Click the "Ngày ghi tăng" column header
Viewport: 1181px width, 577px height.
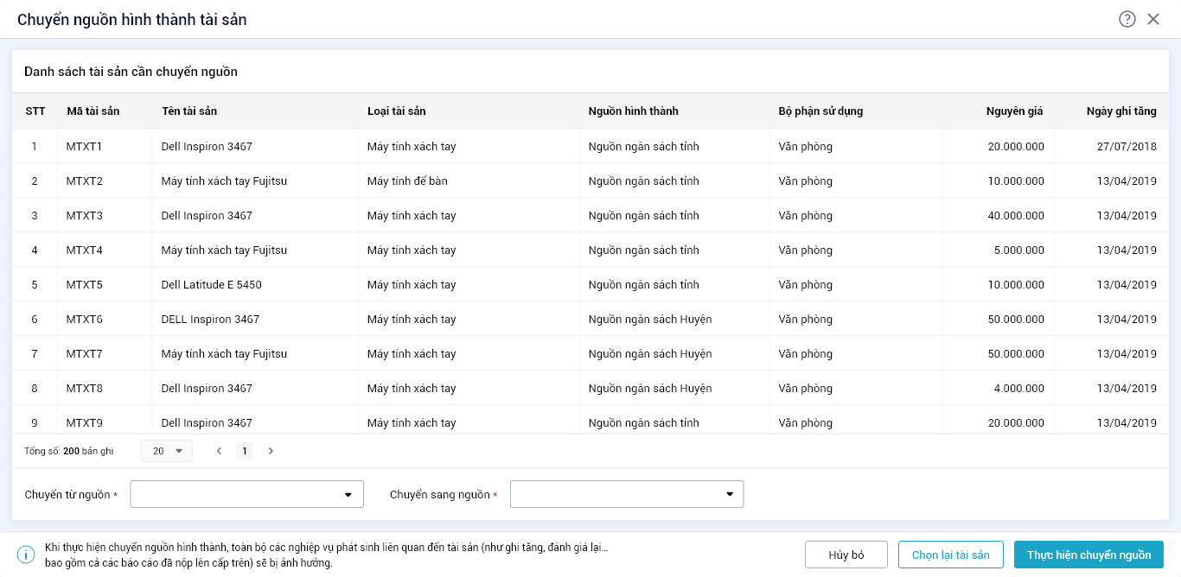[1121, 111]
